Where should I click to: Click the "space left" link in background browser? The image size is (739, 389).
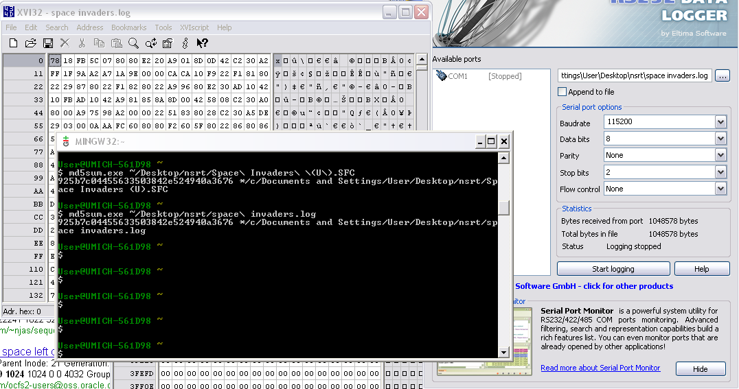pos(27,352)
